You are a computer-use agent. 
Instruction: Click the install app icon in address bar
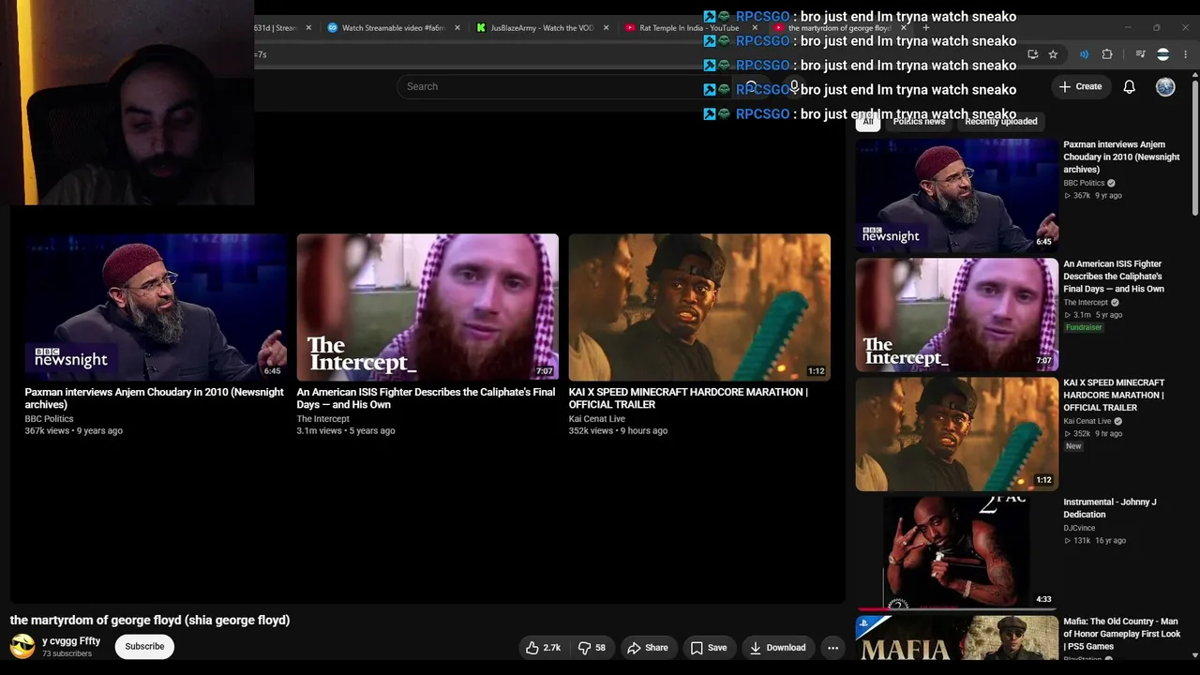click(x=1033, y=54)
